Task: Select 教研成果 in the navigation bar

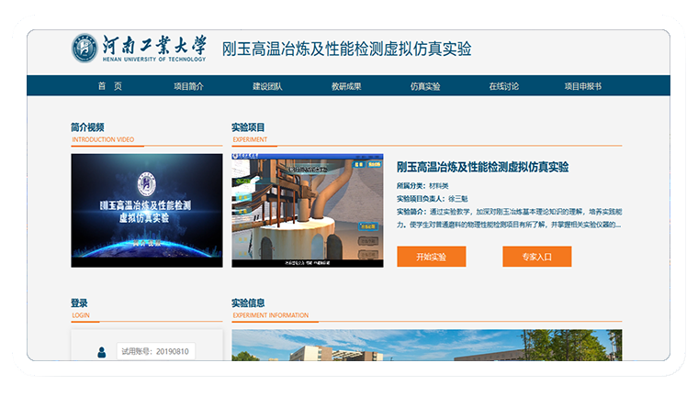Action: point(346,86)
